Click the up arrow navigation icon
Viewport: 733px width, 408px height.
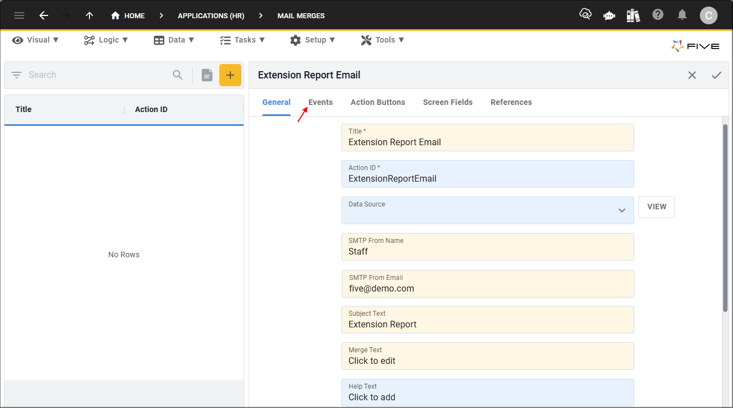point(89,15)
